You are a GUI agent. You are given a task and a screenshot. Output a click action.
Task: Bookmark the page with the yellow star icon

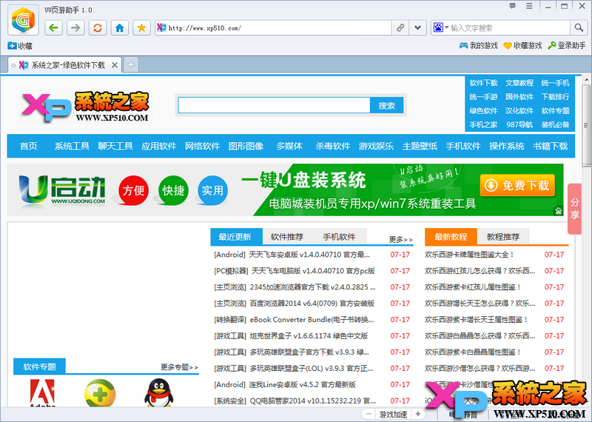pos(141,27)
